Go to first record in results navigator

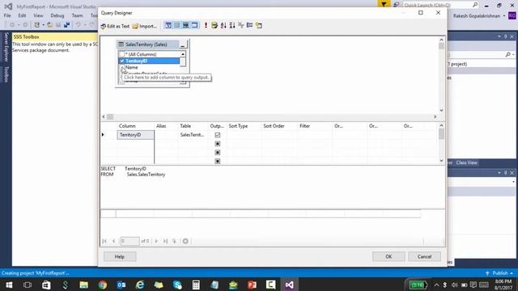[104, 241]
